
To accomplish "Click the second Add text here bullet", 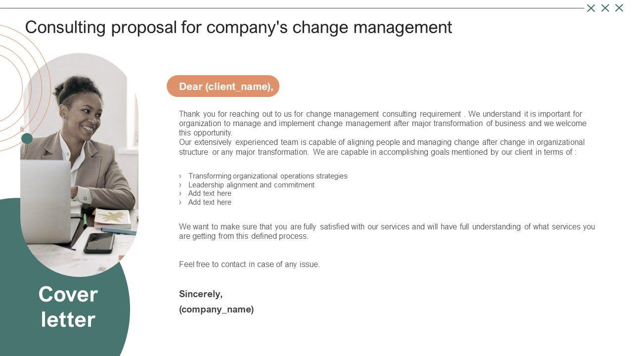I will (x=210, y=202).
